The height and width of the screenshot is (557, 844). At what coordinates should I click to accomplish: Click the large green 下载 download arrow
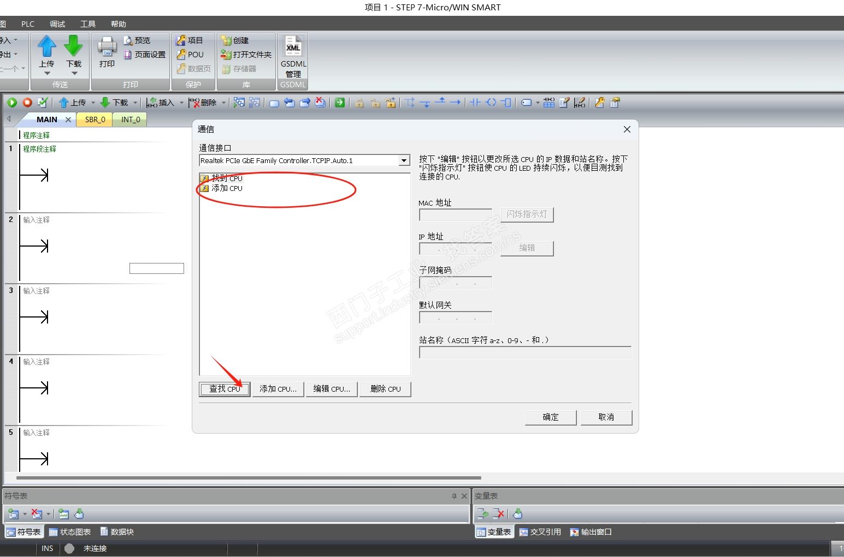[x=74, y=46]
